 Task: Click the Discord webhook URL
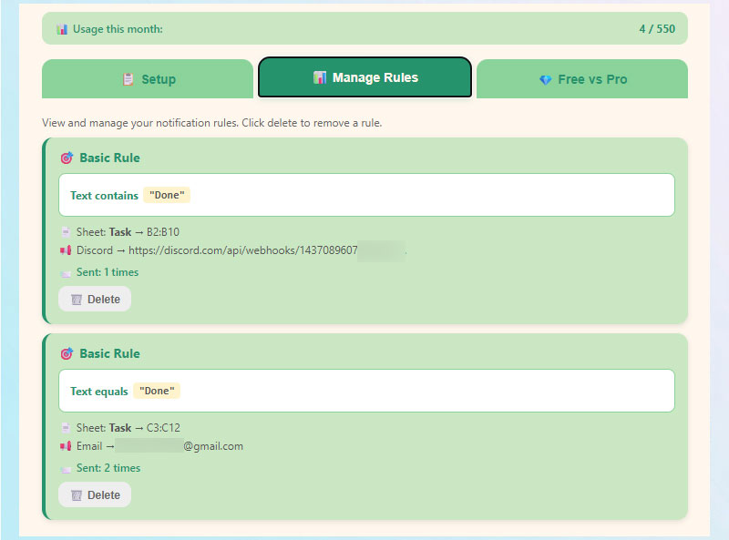[x=266, y=250]
